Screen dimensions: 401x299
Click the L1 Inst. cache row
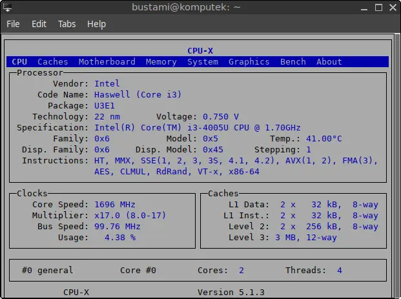[x=300, y=216]
